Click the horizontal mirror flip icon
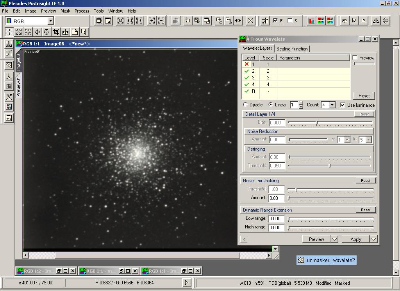The width and height of the screenshot is (400, 291). click(x=376, y=21)
